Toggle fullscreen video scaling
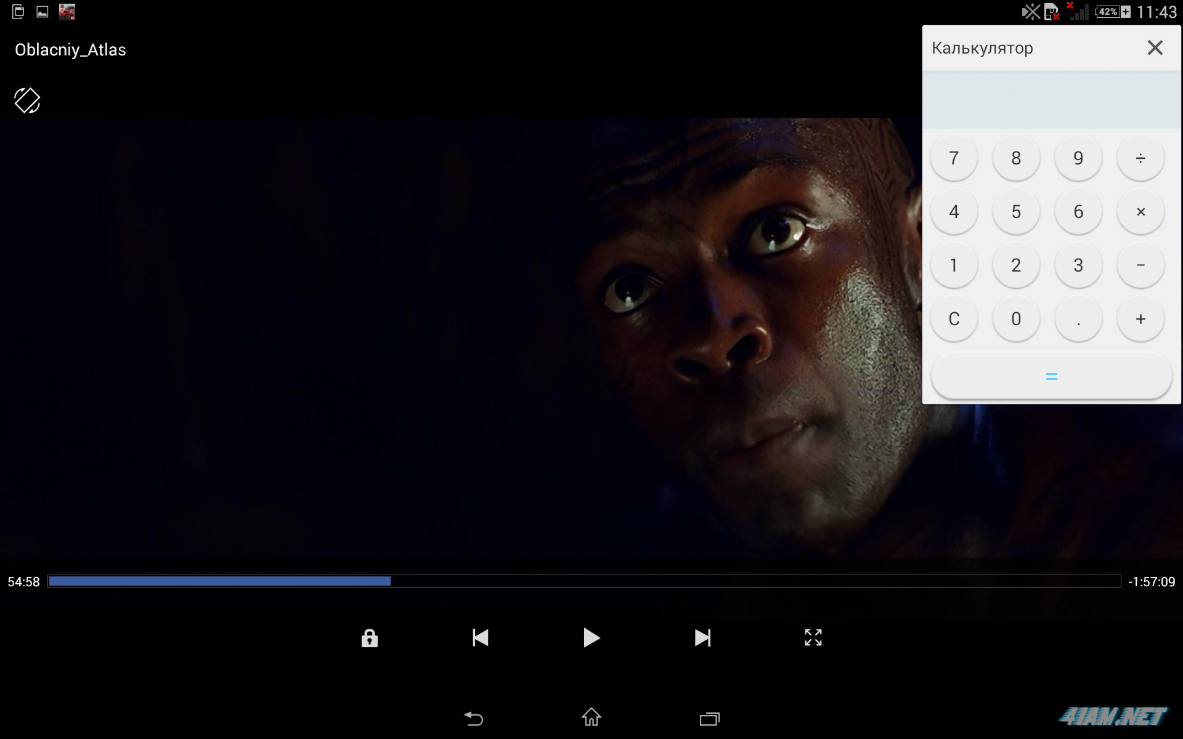This screenshot has width=1183, height=739. 813,637
